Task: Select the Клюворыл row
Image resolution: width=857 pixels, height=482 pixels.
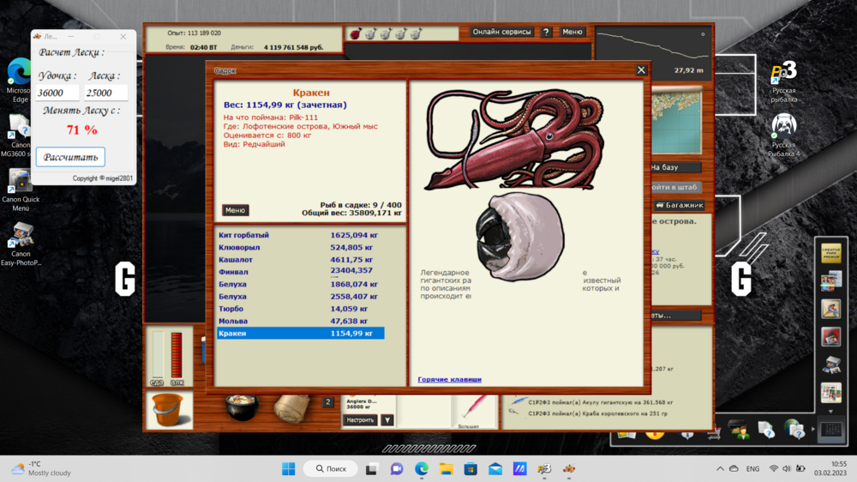Action: pos(300,247)
